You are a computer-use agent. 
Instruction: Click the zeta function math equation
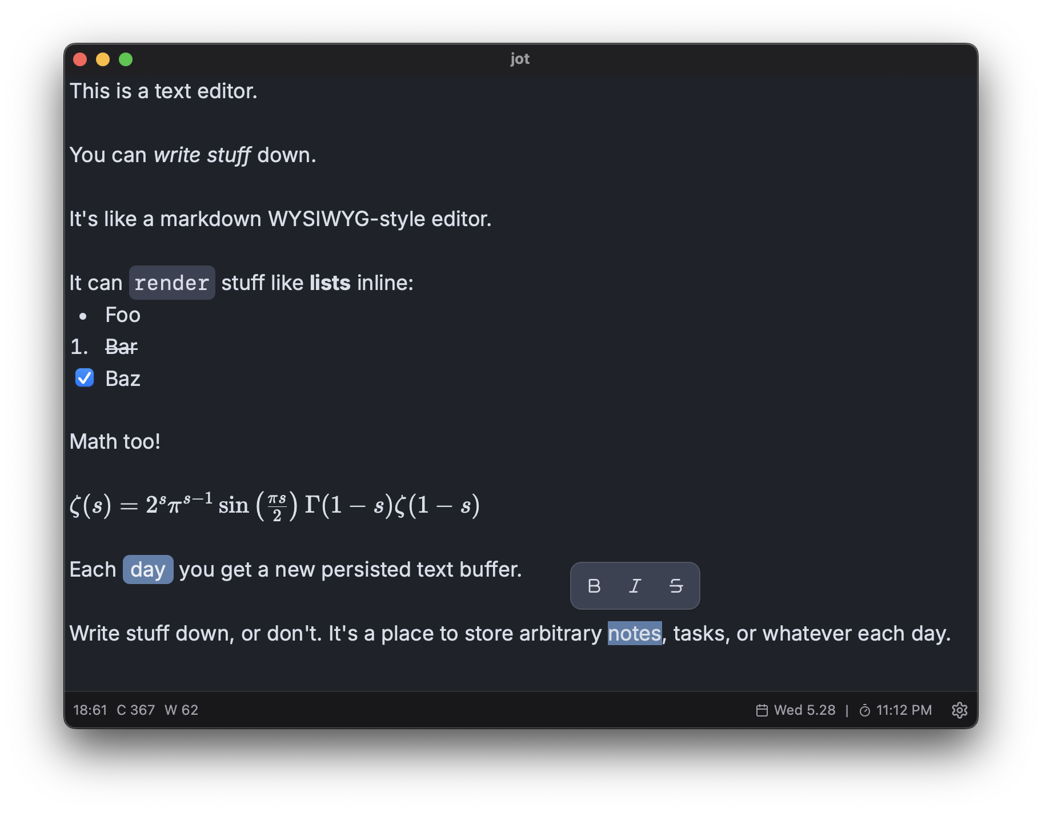(274, 505)
